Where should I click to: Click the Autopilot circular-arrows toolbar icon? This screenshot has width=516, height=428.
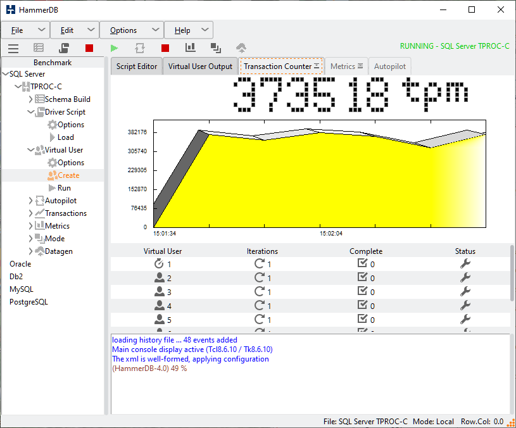pos(140,47)
